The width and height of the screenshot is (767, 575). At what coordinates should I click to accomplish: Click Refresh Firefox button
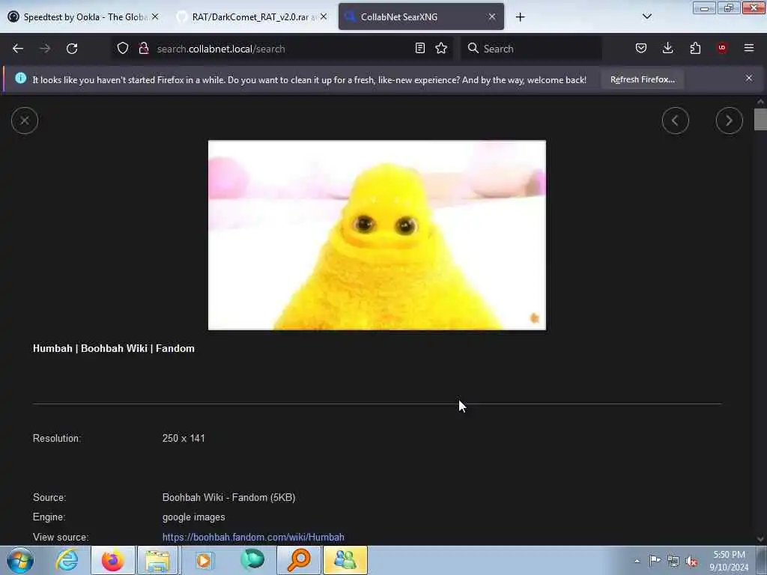click(x=642, y=79)
